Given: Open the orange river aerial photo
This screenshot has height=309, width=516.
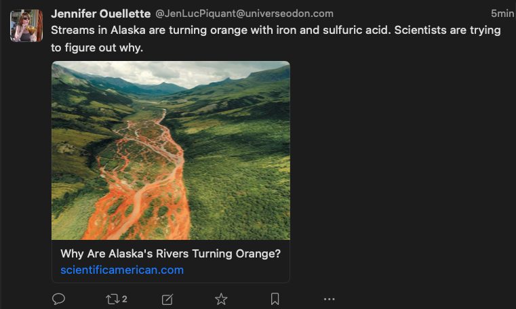Looking at the screenshot, I should click(x=171, y=150).
